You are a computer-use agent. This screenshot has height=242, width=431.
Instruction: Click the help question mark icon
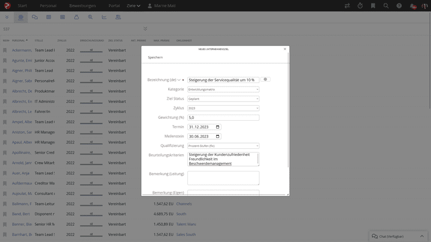[x=399, y=5]
